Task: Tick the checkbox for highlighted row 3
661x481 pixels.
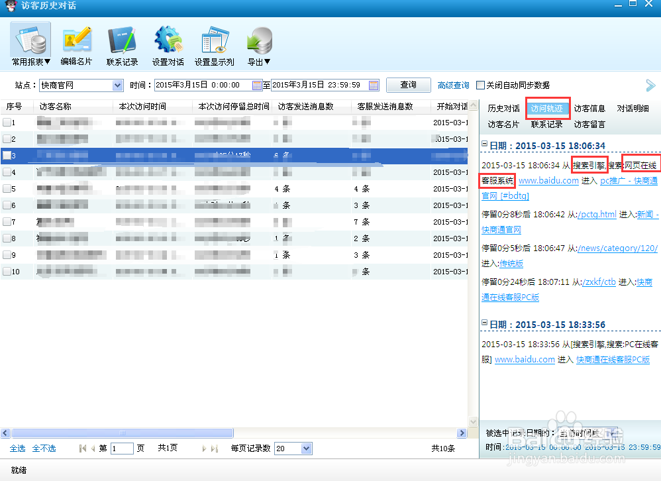Action: (x=7, y=156)
